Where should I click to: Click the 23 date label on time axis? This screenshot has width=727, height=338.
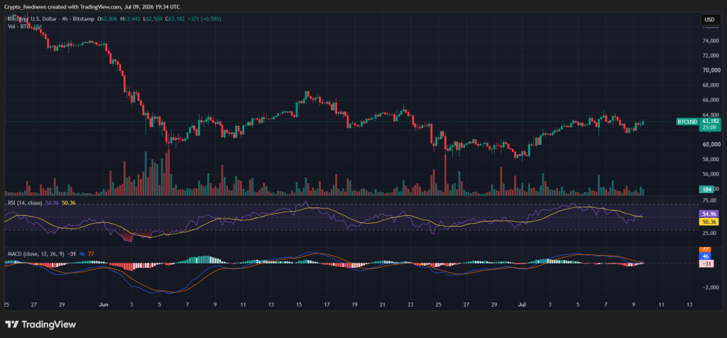[x=410, y=305]
